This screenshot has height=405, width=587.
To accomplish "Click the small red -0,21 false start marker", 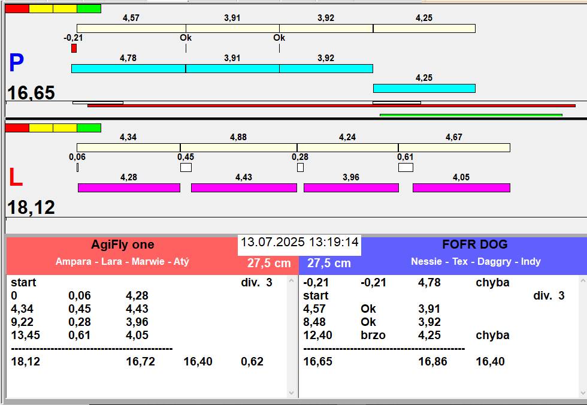I will [x=74, y=49].
